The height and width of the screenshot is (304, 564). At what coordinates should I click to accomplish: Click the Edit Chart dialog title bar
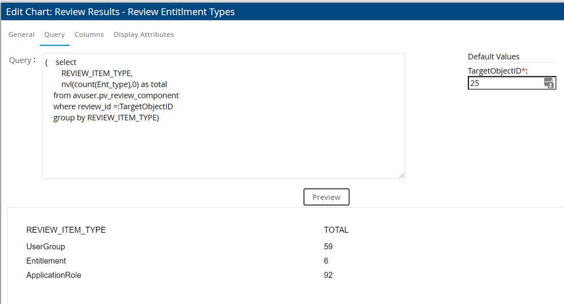tap(282, 11)
